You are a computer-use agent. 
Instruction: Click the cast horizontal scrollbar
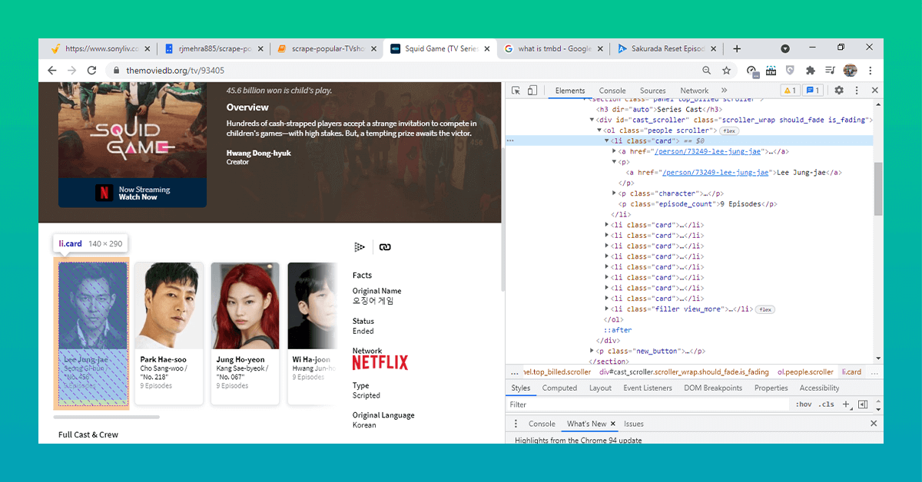coord(107,418)
